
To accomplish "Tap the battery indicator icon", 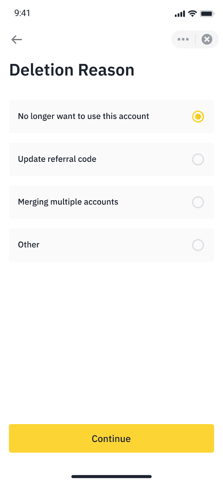I will coord(207,14).
